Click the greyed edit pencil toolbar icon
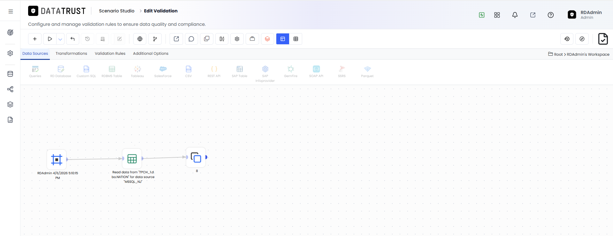The image size is (613, 236). coord(119,39)
